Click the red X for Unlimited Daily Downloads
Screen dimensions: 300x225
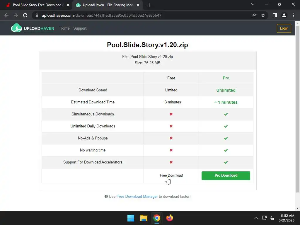(x=171, y=126)
